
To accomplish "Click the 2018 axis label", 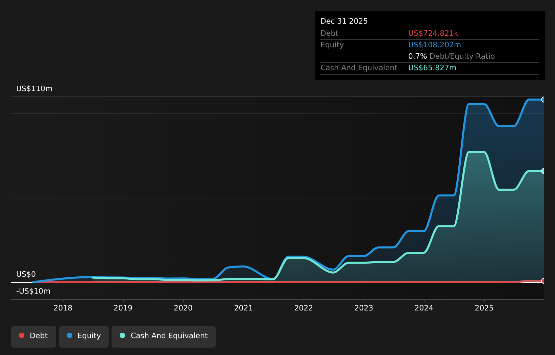I will click(x=63, y=308).
